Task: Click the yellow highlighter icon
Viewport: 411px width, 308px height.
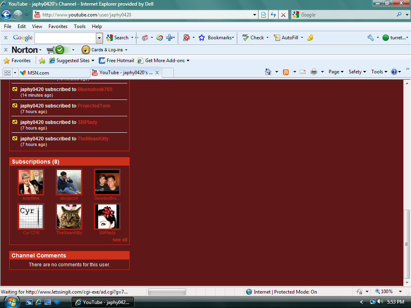Action: pos(310,38)
